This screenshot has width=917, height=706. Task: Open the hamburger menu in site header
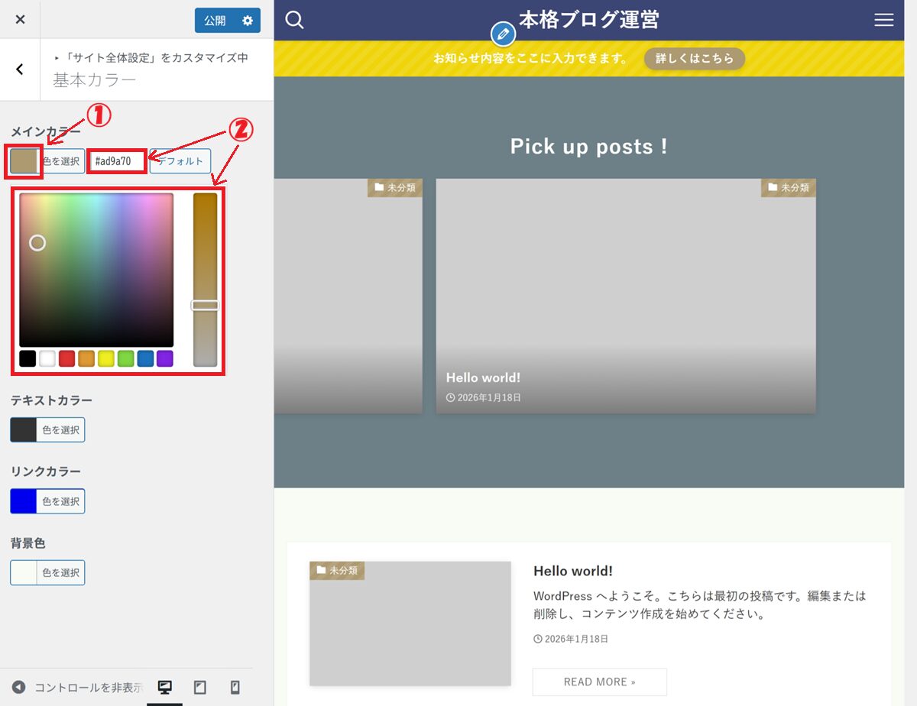click(883, 20)
